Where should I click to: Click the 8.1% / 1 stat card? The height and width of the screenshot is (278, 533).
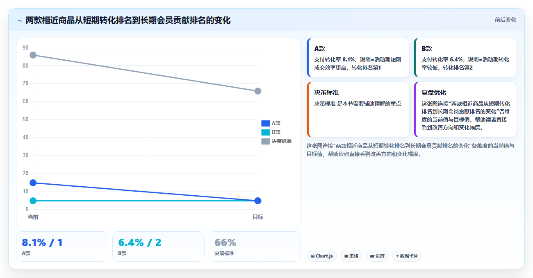62,246
